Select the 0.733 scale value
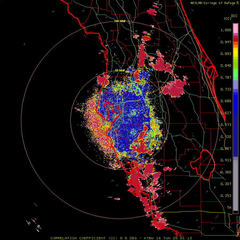 click(226, 89)
